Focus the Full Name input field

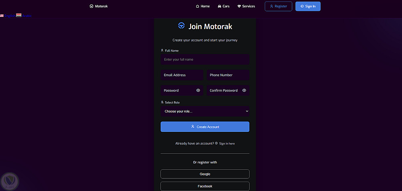[205, 60]
